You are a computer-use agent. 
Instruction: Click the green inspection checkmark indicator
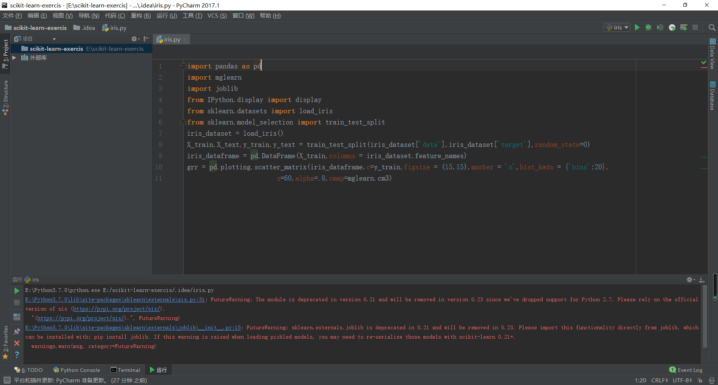[x=704, y=62]
